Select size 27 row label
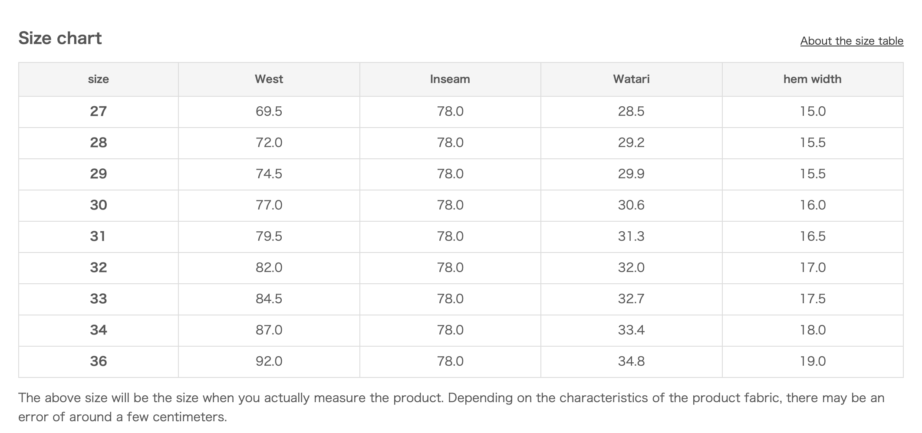Screen dimensions: 922x433 click(98, 112)
